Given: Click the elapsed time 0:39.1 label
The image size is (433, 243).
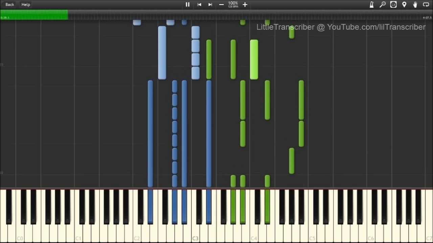Looking at the screenshot, I should click(5, 18).
